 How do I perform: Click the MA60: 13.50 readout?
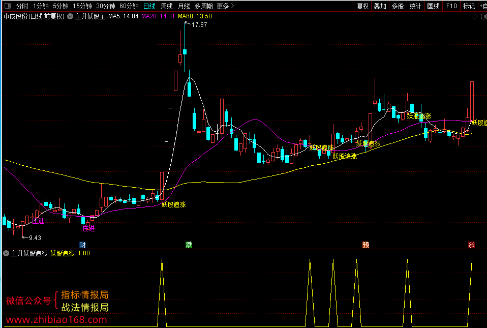click(x=195, y=16)
